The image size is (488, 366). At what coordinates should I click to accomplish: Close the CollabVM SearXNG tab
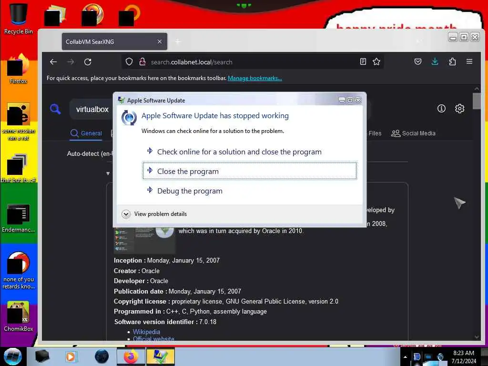tap(159, 41)
